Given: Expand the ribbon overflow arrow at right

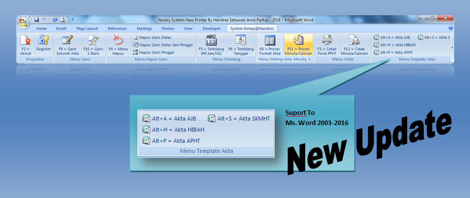Looking at the screenshot, I should [x=452, y=47].
